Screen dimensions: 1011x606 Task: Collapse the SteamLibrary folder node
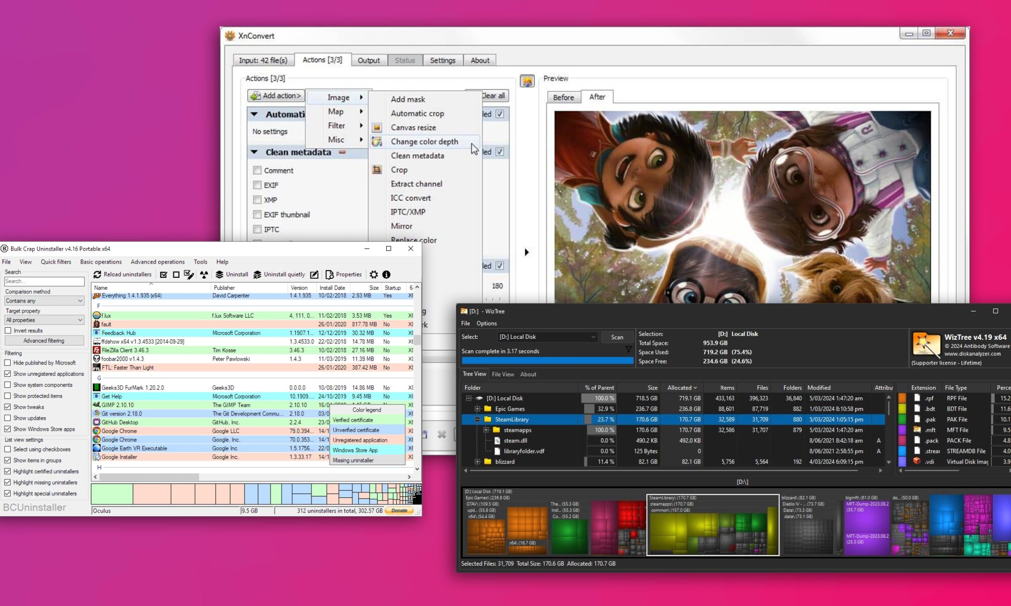click(x=477, y=420)
